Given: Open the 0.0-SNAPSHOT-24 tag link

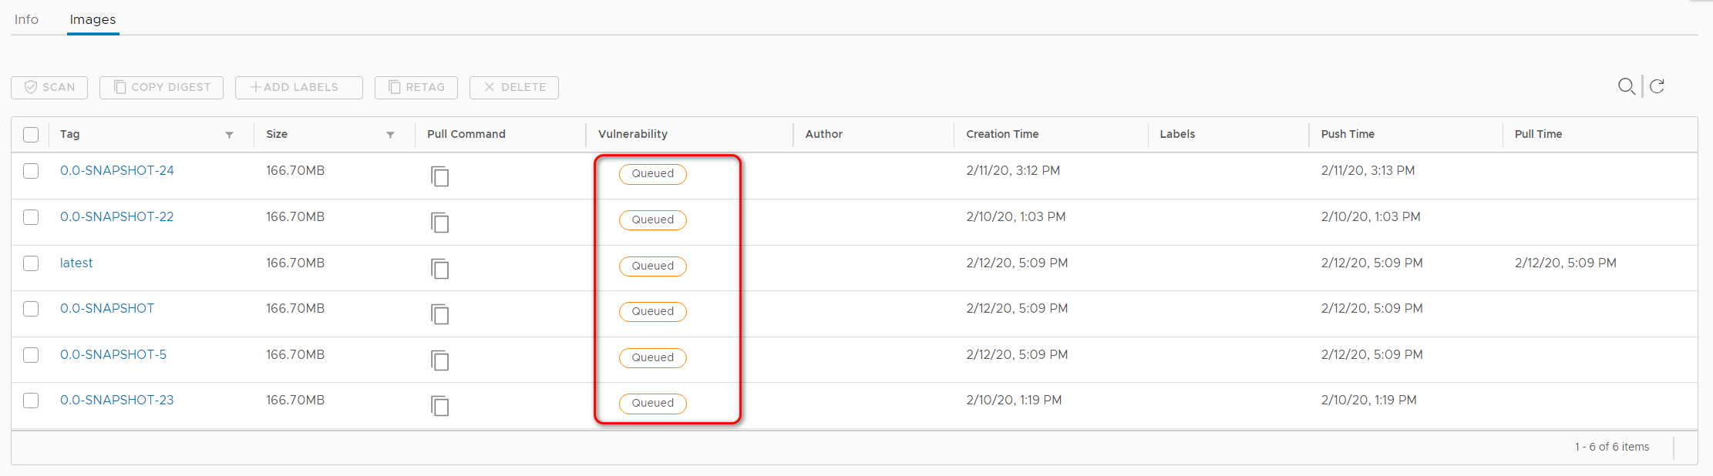Looking at the screenshot, I should point(117,170).
